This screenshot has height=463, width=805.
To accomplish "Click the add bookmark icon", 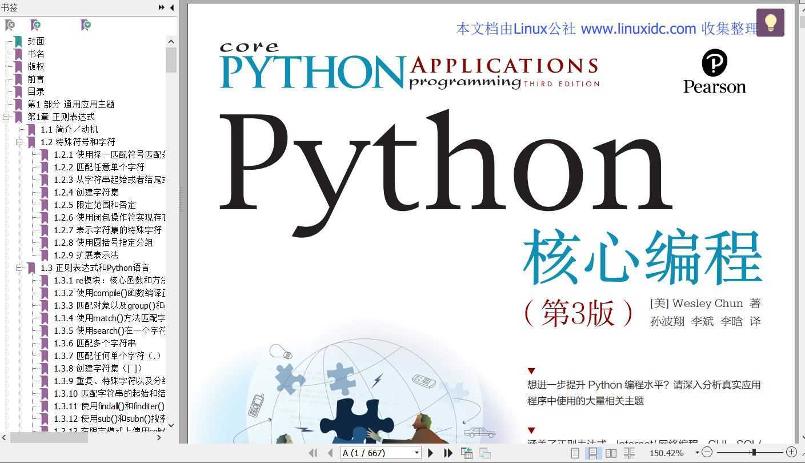I will point(35,25).
